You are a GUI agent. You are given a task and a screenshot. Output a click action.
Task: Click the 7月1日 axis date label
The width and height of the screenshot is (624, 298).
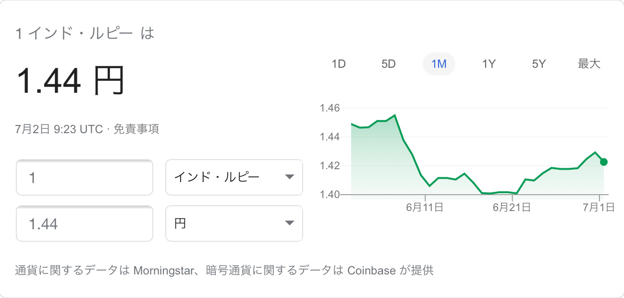tap(599, 208)
